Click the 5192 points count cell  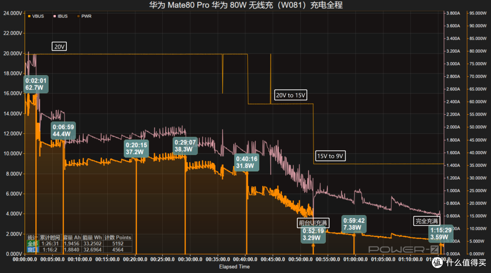[x=118, y=244]
